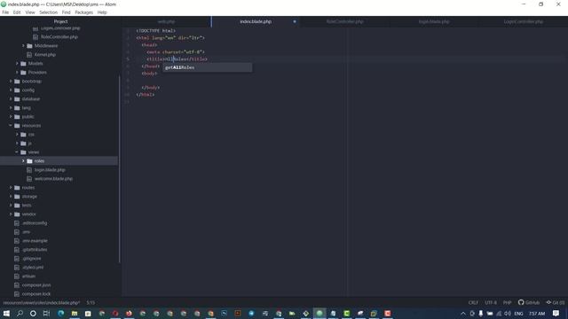Click the modified dot on index.blade.php tab

[x=295, y=21]
